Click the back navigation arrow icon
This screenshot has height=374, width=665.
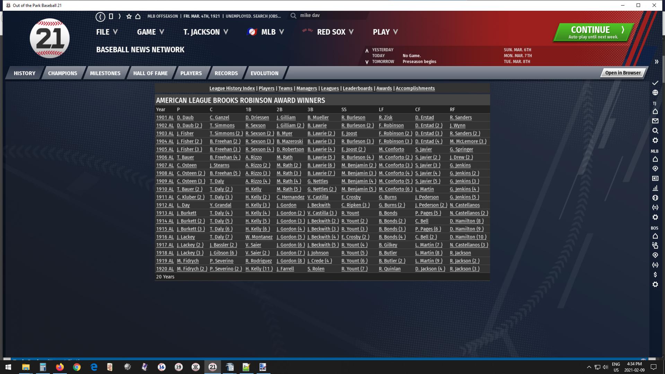tap(100, 16)
